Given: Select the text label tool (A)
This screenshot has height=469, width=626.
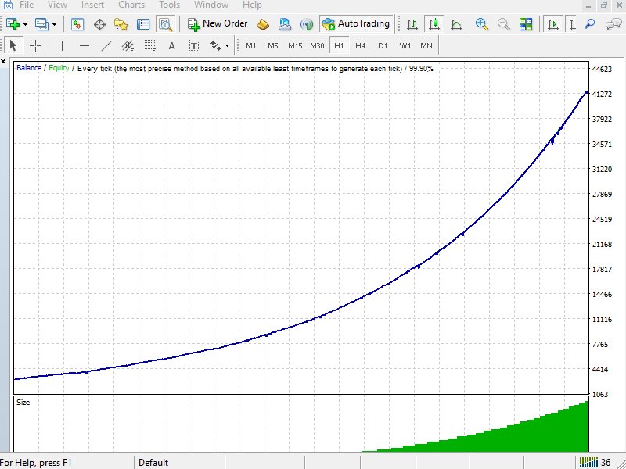Looking at the screenshot, I should pyautogui.click(x=171, y=46).
